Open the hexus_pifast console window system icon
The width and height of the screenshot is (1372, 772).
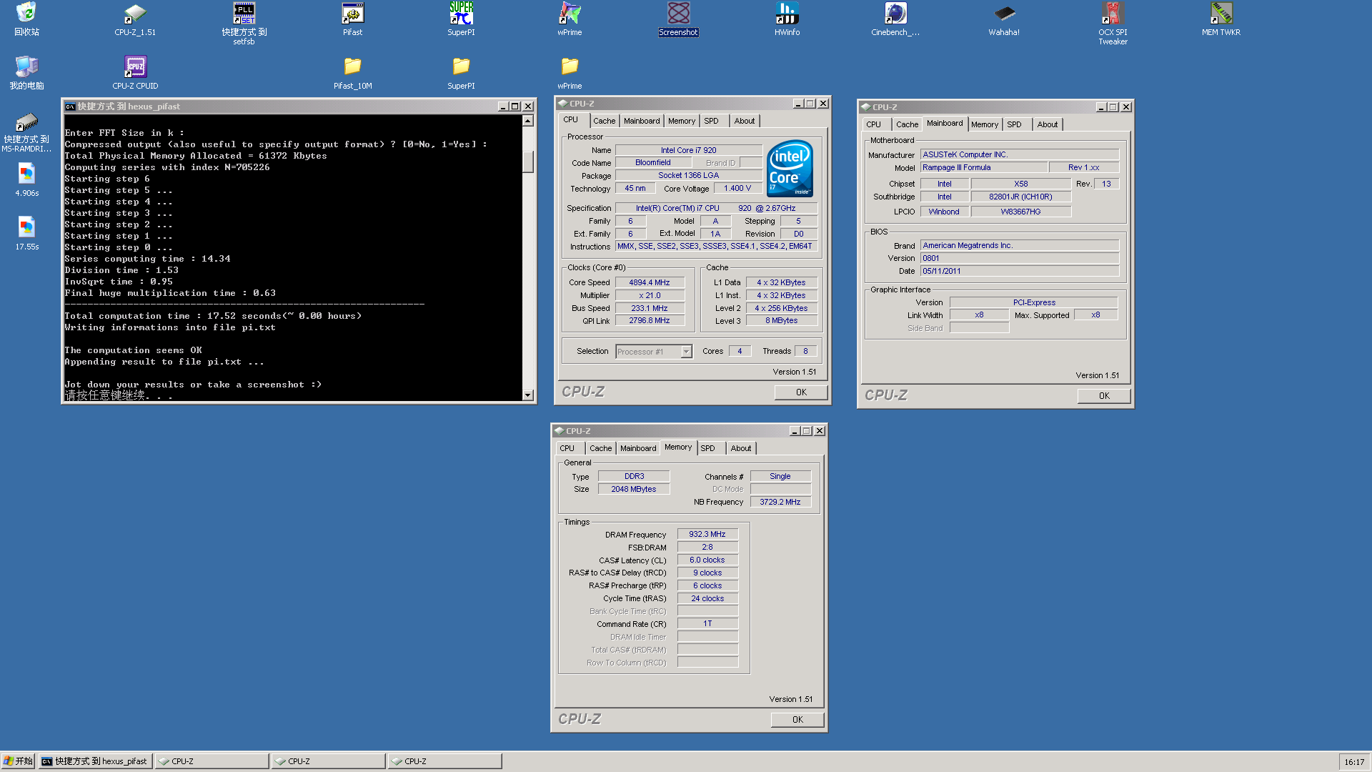(70, 107)
